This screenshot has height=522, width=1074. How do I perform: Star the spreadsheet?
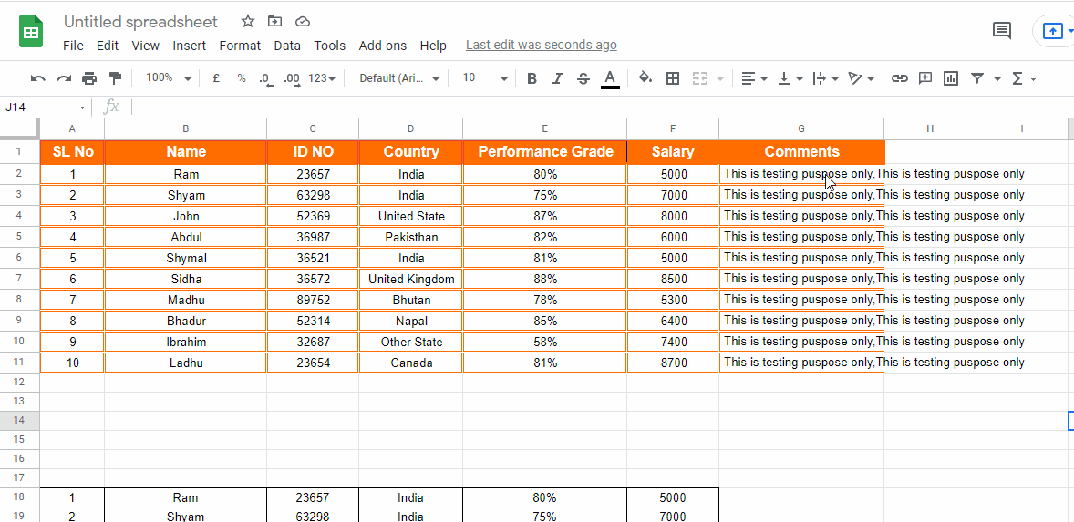(248, 22)
